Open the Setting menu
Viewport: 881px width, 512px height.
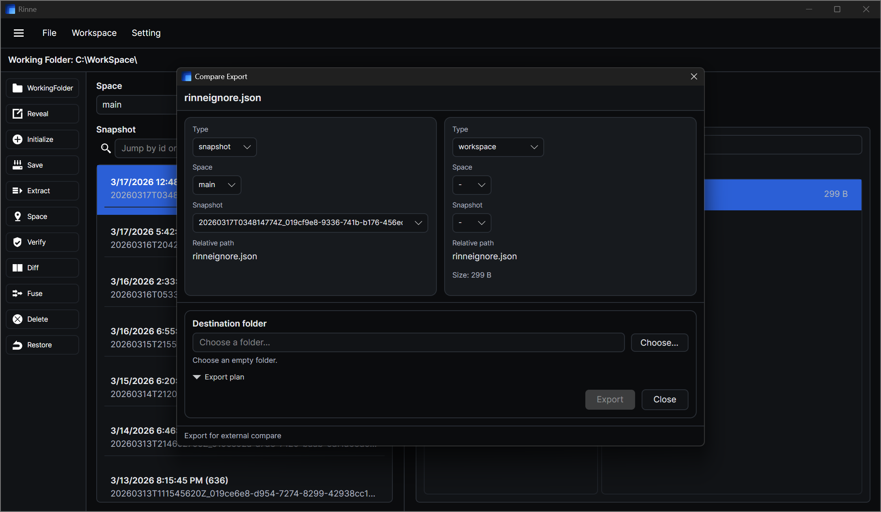click(146, 33)
